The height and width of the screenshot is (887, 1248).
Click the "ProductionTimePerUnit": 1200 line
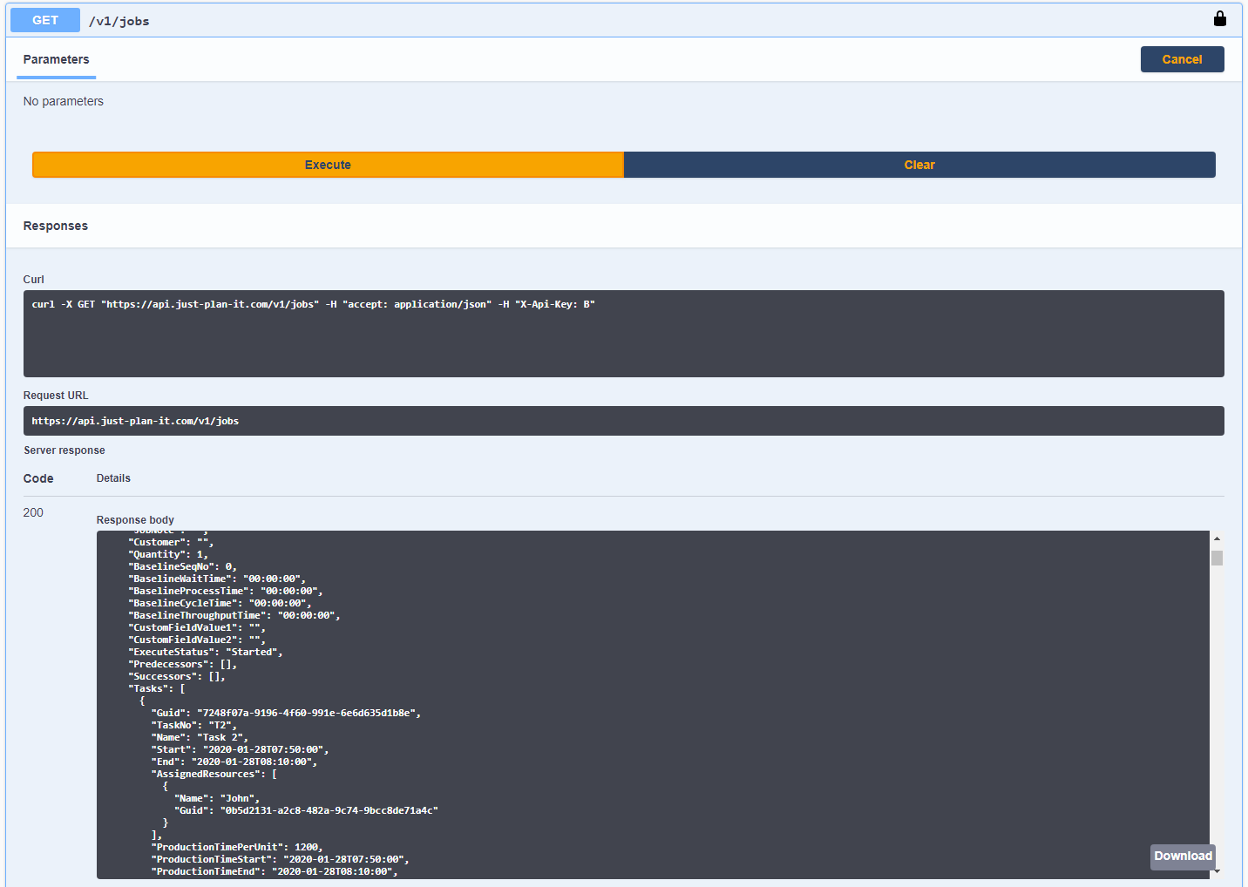237,847
